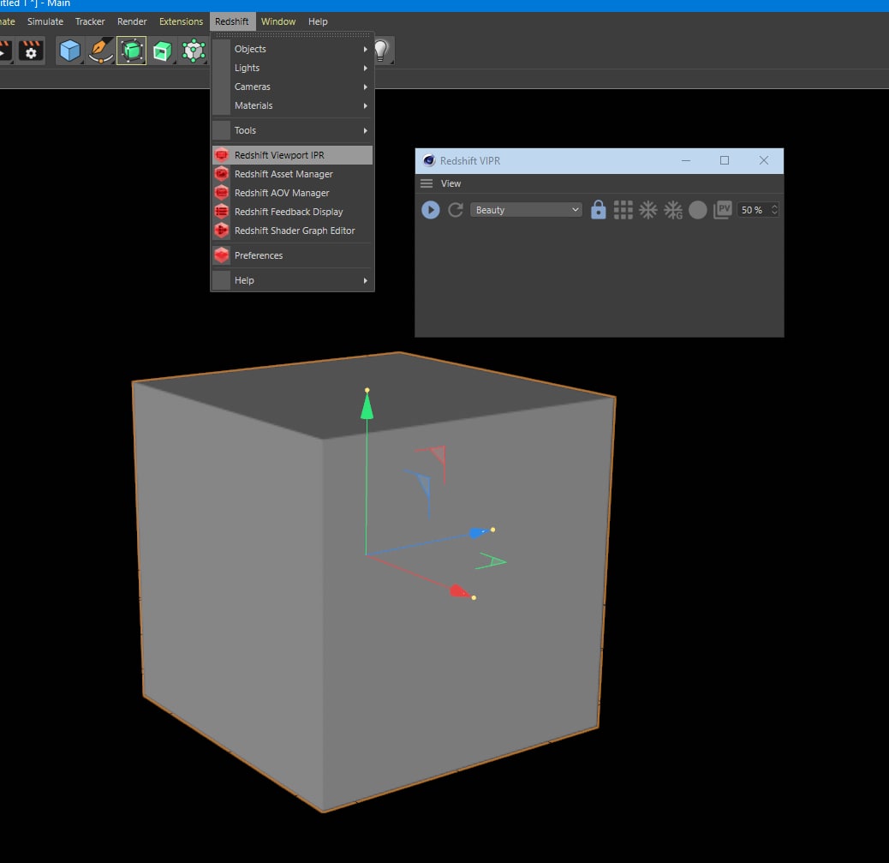
Task: Open Redshift Shader Graph Editor
Action: pyautogui.click(x=293, y=231)
